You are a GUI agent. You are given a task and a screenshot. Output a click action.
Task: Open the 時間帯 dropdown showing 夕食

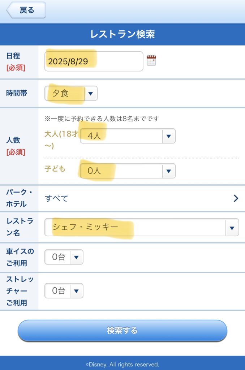pos(65,93)
